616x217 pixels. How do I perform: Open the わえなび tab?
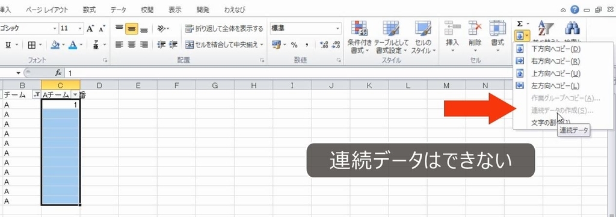click(x=235, y=10)
